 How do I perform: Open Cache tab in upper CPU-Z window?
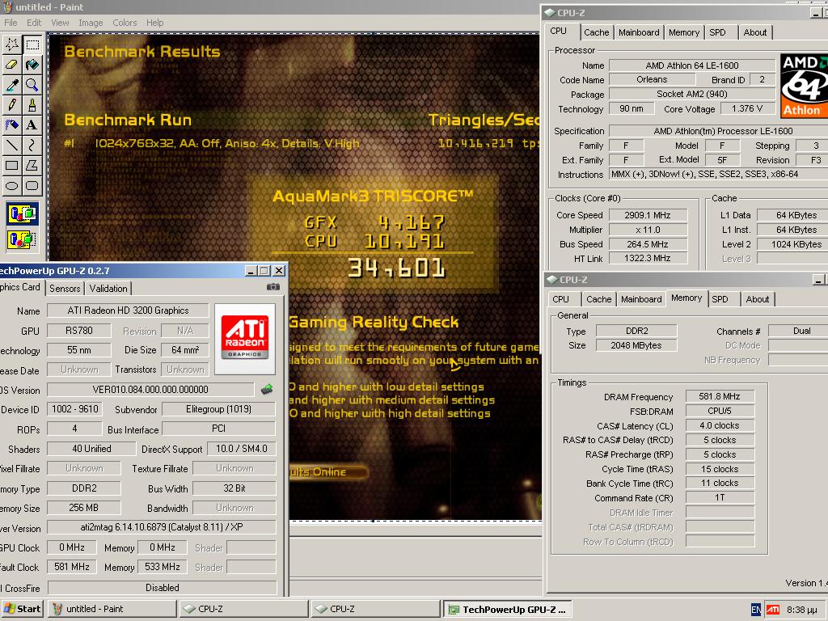click(x=596, y=32)
